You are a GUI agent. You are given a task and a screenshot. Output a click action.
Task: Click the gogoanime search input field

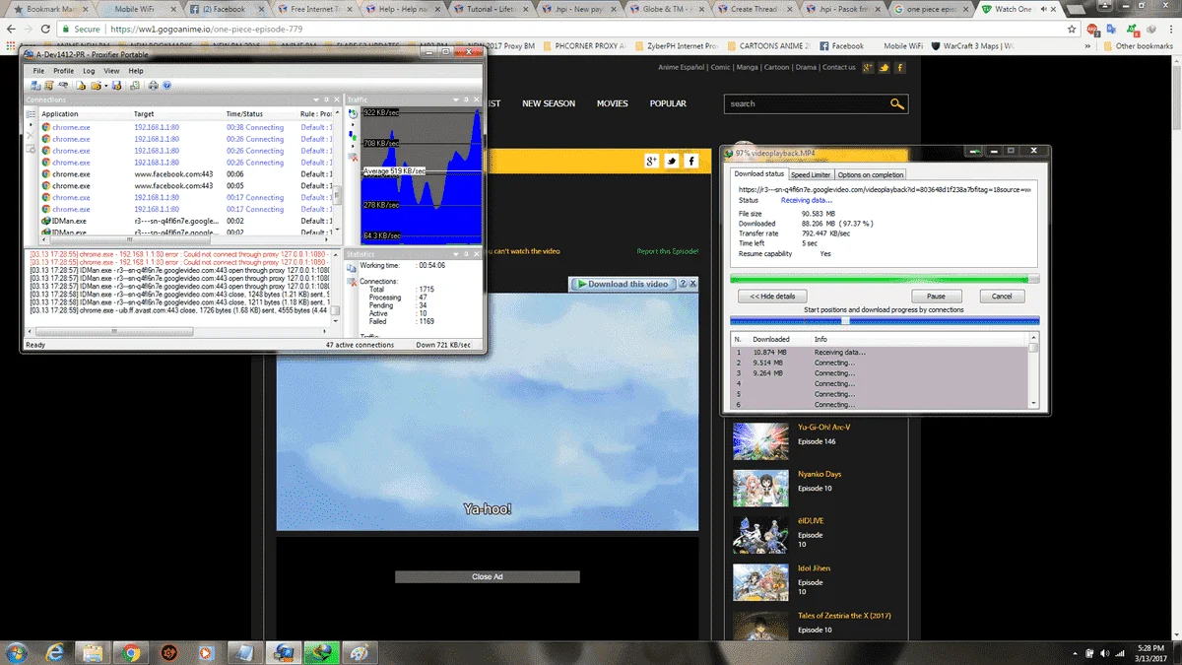click(805, 103)
